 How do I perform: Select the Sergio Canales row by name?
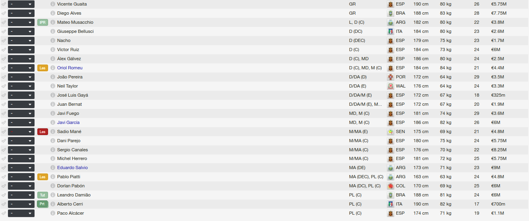coord(72,150)
